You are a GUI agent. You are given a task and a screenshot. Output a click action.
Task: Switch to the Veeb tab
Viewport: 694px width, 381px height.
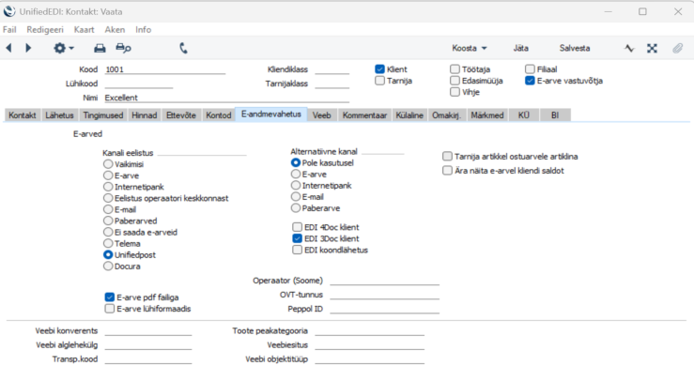point(321,115)
